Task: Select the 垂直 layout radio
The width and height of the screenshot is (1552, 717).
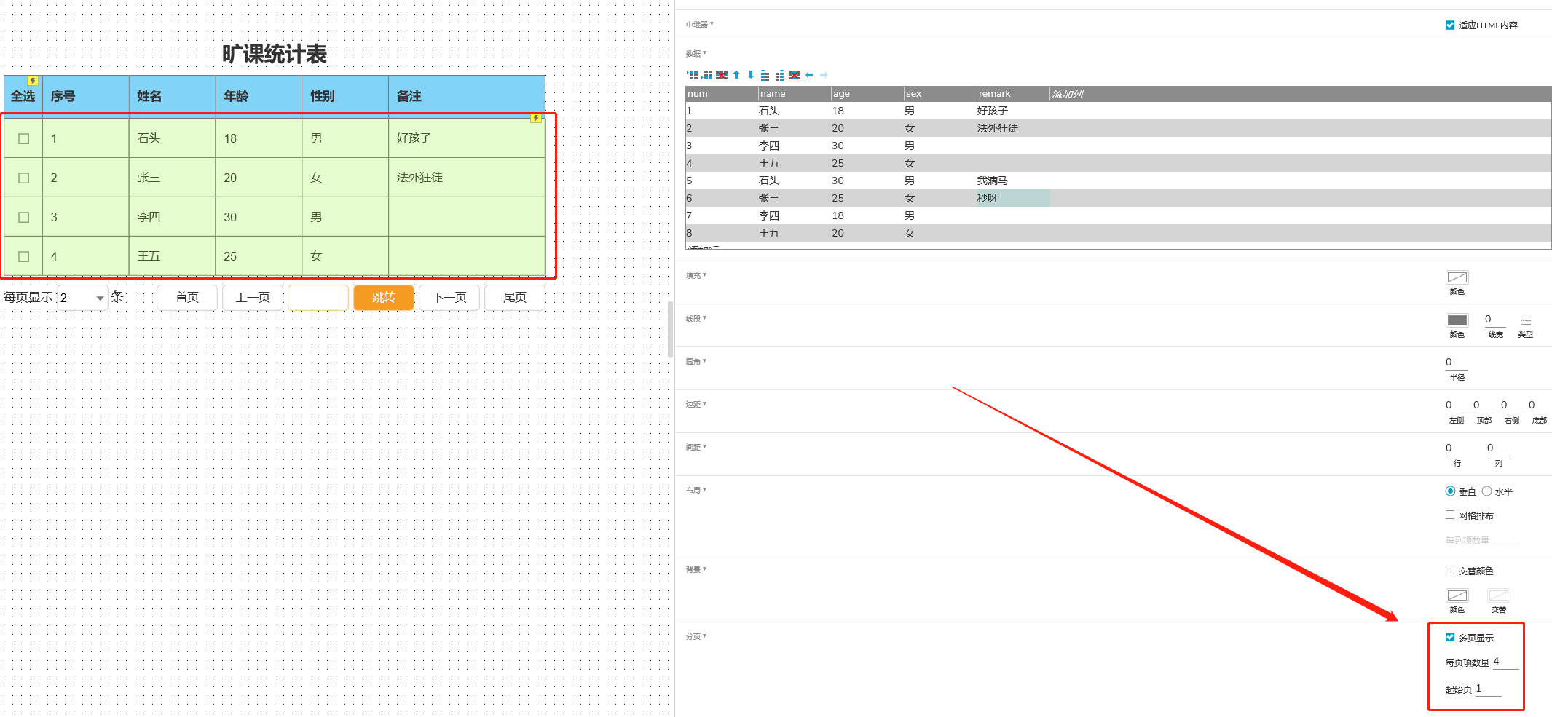Action: (1450, 491)
